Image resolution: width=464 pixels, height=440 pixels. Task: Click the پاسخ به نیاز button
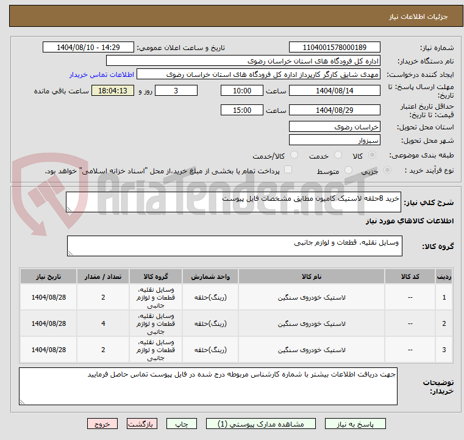(x=355, y=424)
